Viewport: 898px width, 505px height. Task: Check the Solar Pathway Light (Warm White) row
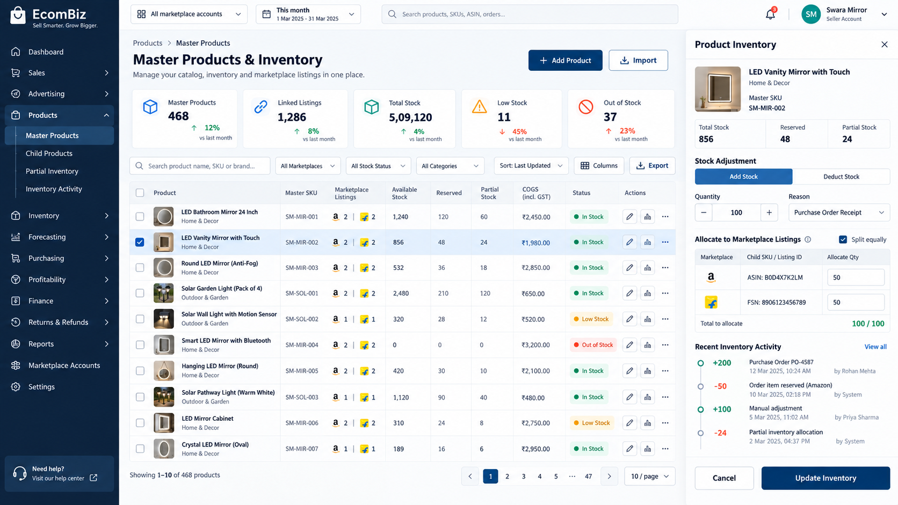click(140, 397)
